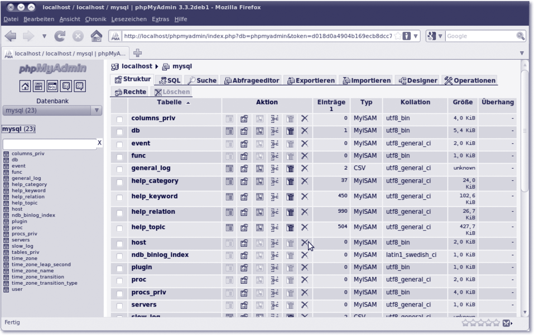Click the log out (Exit) sidebar icon
Screen dimensions: 534x335
[39, 86]
